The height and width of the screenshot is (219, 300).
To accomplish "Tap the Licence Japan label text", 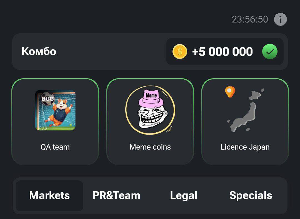I will 245,147.
